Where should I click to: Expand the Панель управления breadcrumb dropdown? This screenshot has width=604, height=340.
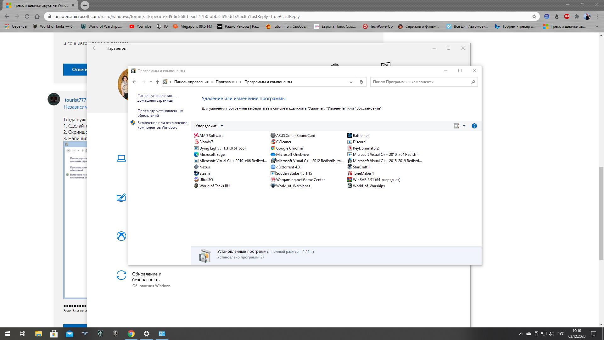click(x=212, y=82)
